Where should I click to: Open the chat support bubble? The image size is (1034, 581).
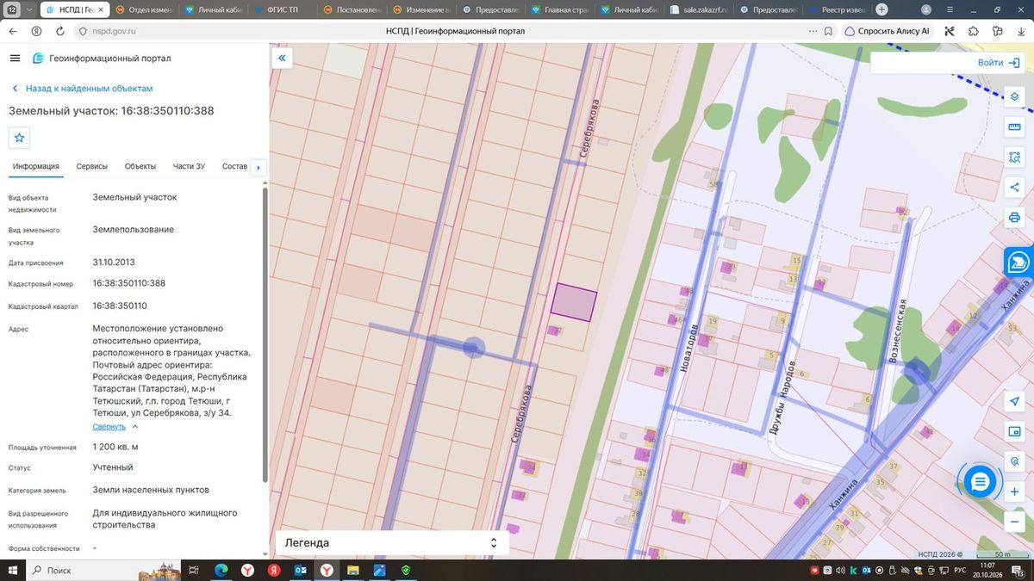(980, 482)
